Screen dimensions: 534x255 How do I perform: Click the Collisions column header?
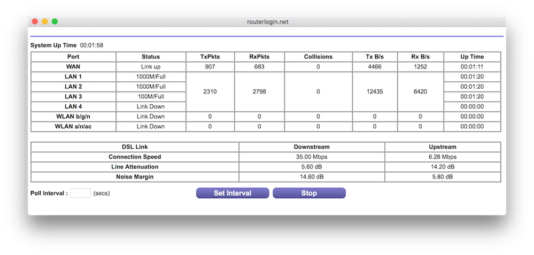[318, 57]
